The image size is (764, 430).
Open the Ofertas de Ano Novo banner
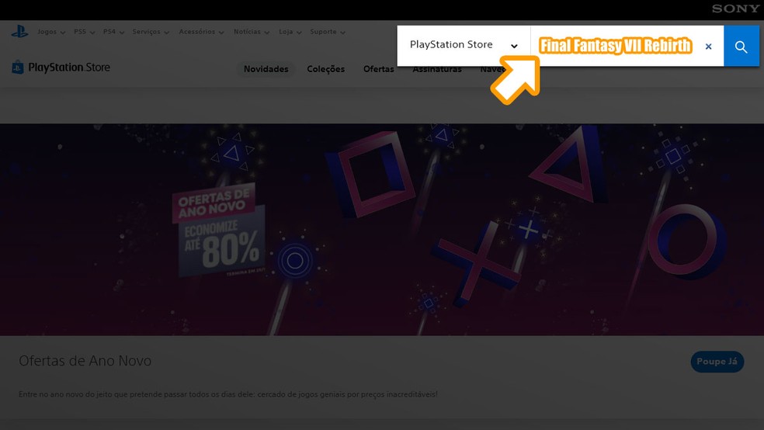(x=382, y=230)
